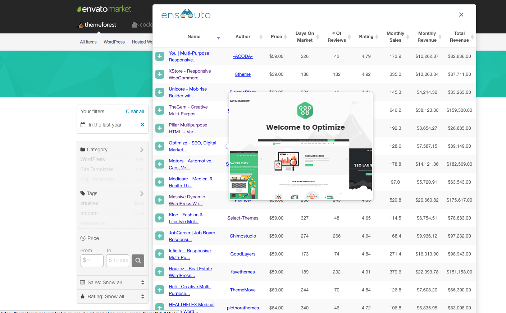Viewport: 506px width, 313px height.
Task: Open author Select-Themes link
Action: coord(243,218)
